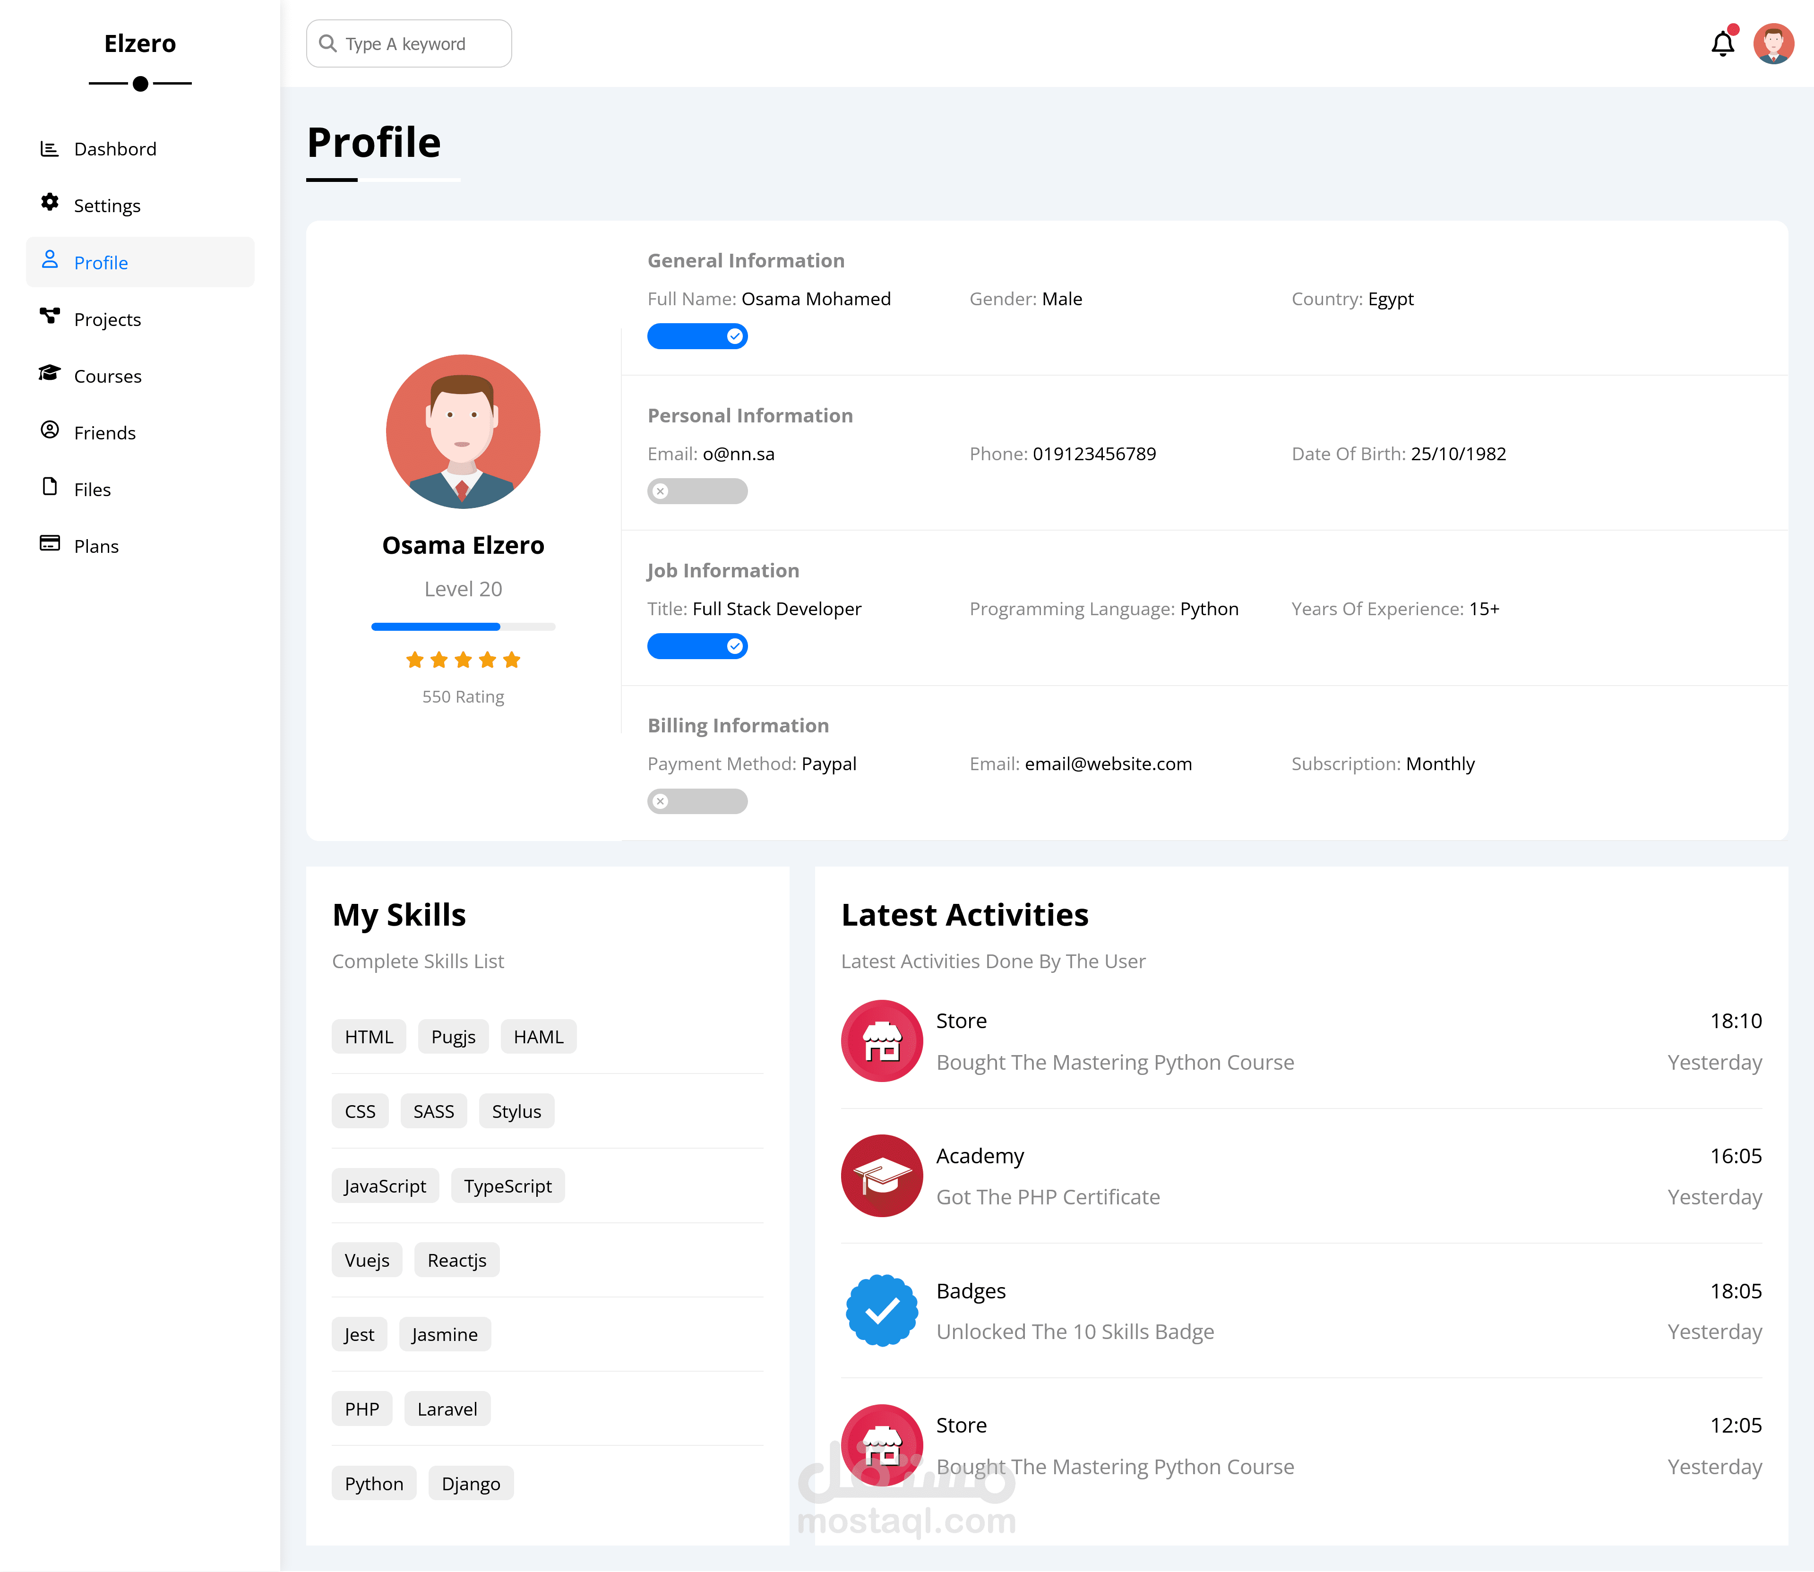Click the notification bell icon
Image resolution: width=1814 pixels, height=1572 pixels.
click(x=1722, y=44)
